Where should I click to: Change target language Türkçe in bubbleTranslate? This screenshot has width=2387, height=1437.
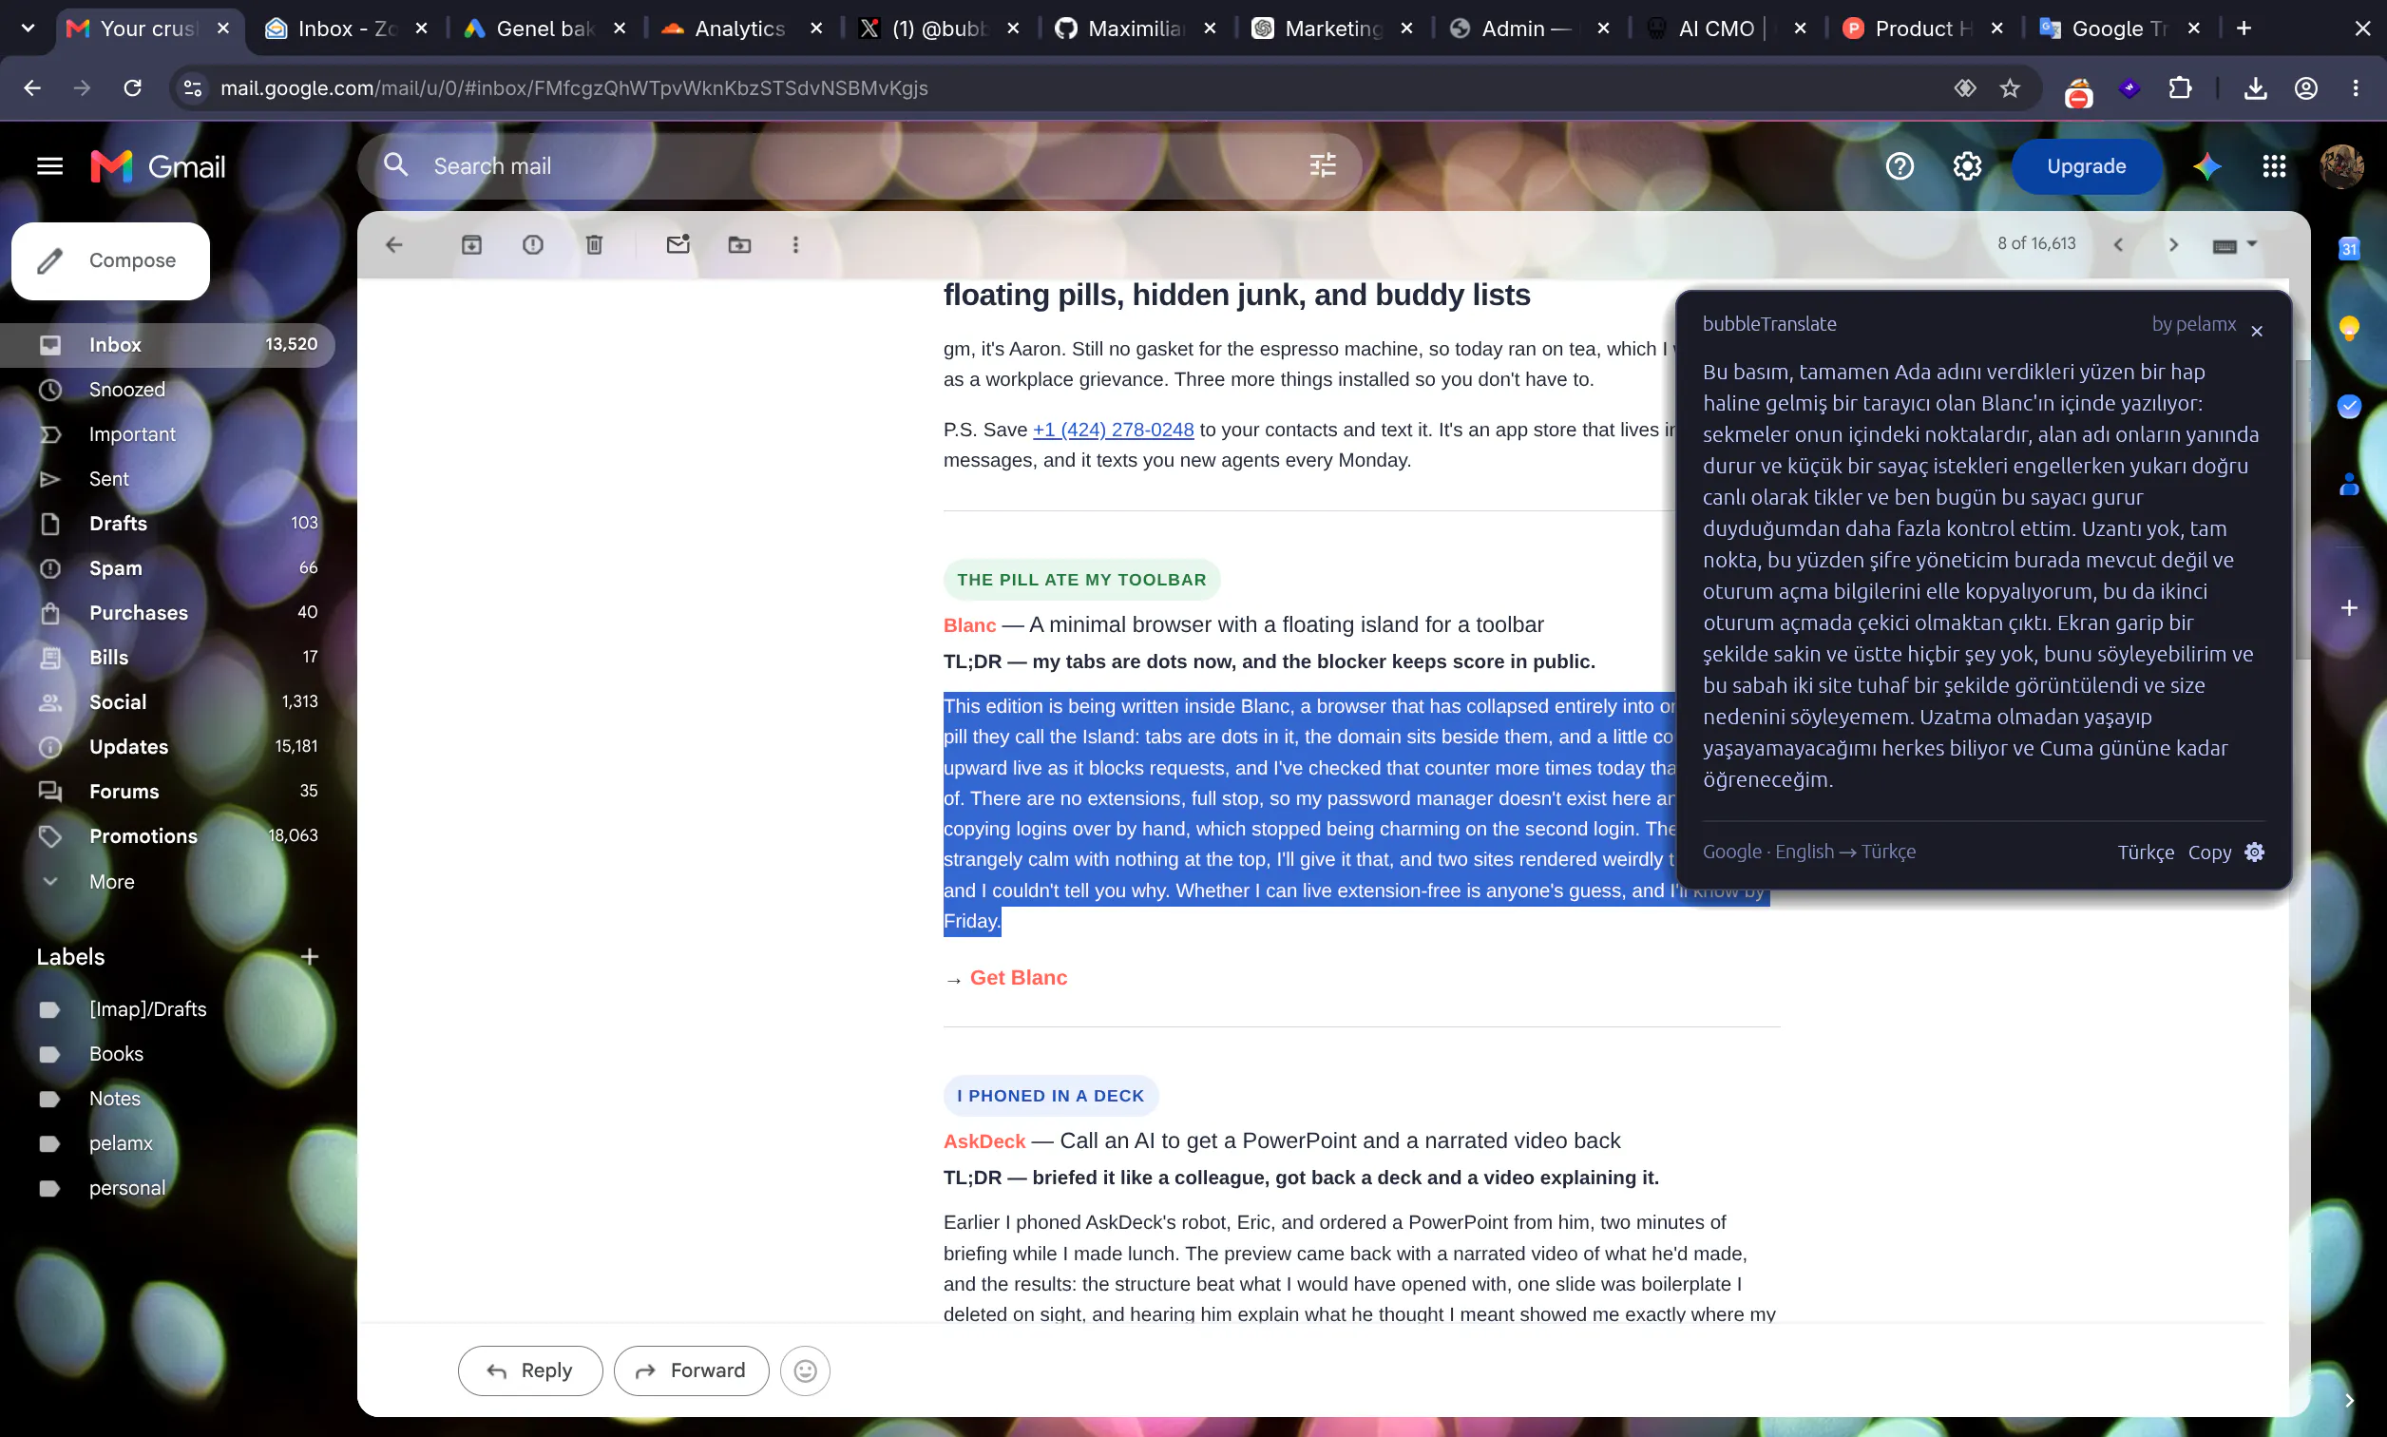point(2145,853)
